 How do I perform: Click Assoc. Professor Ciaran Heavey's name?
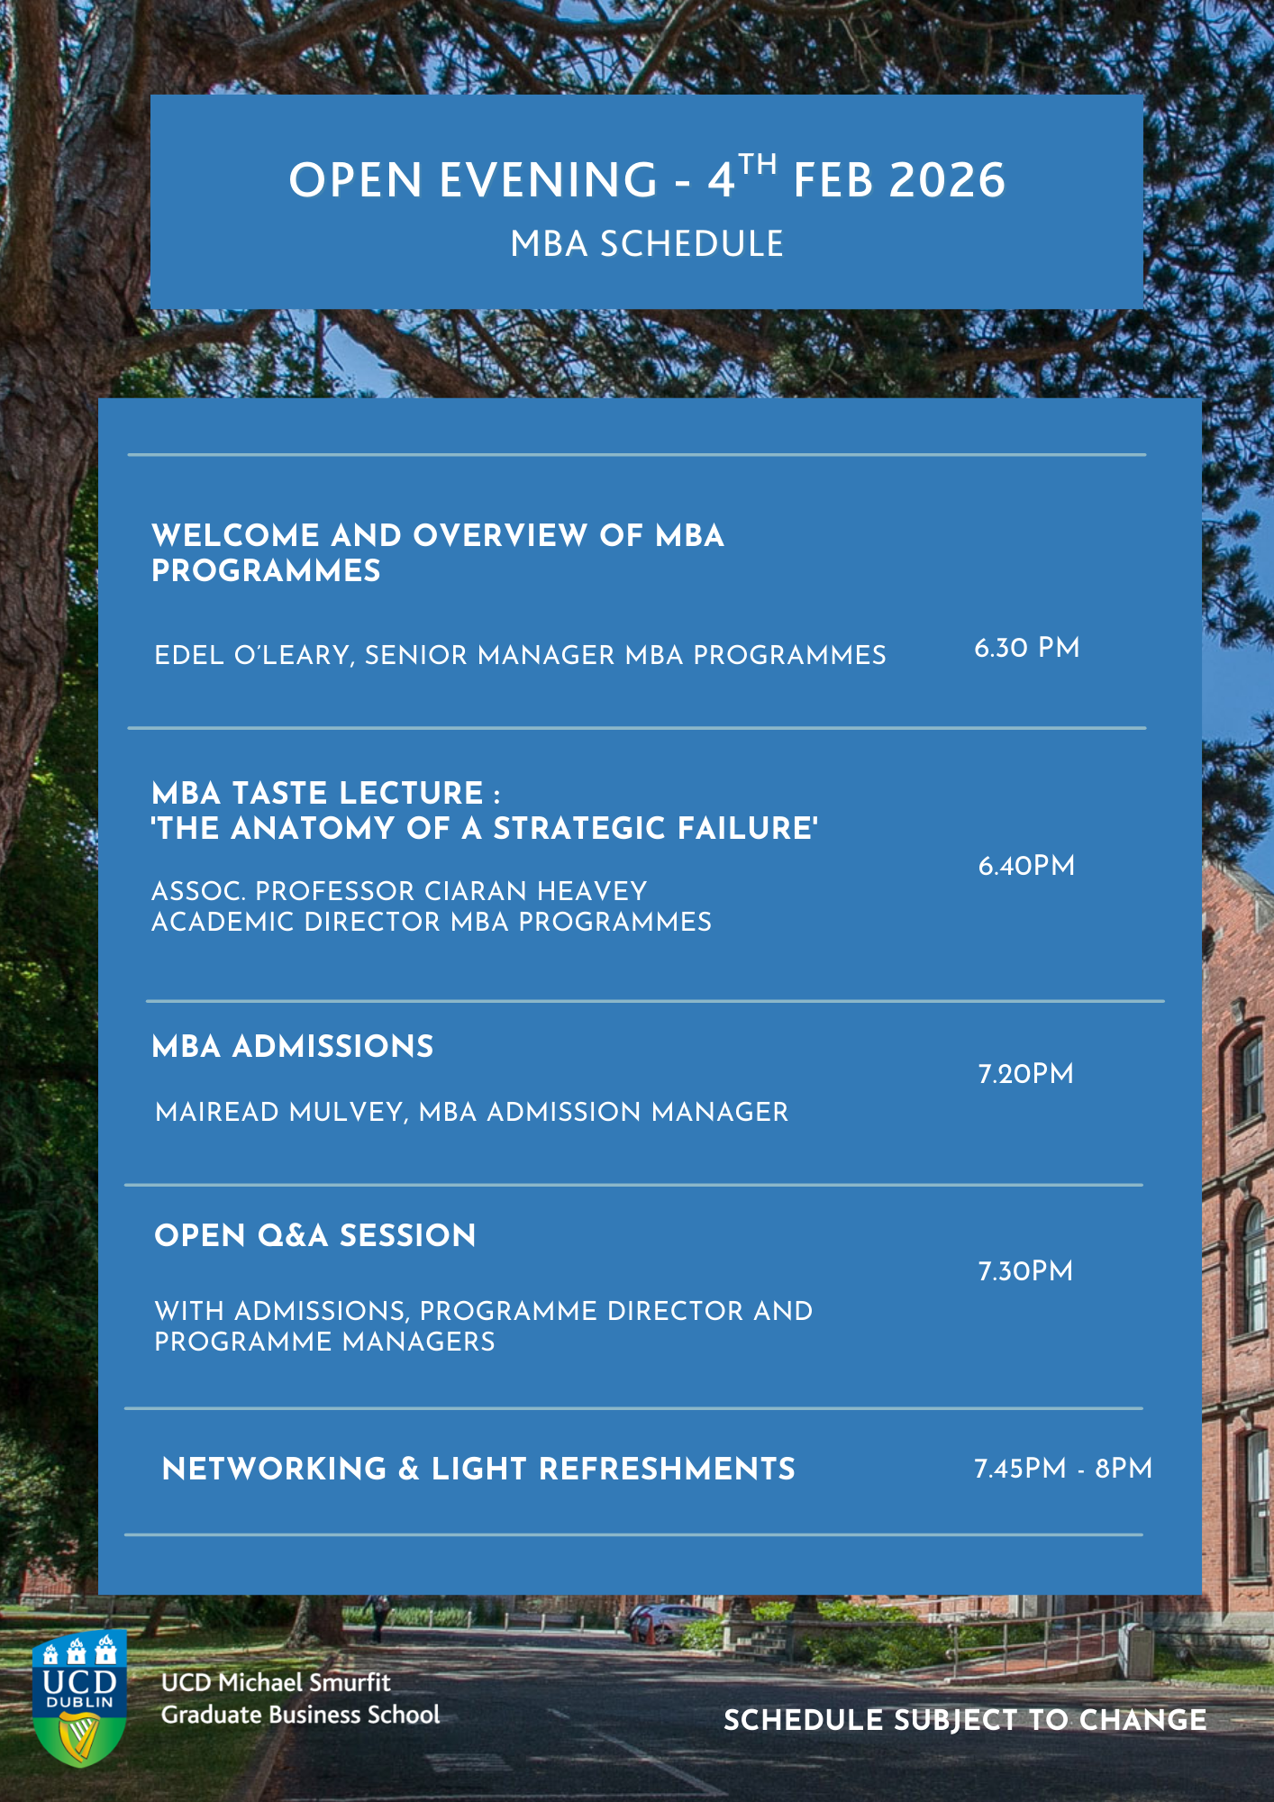pyautogui.click(x=399, y=891)
